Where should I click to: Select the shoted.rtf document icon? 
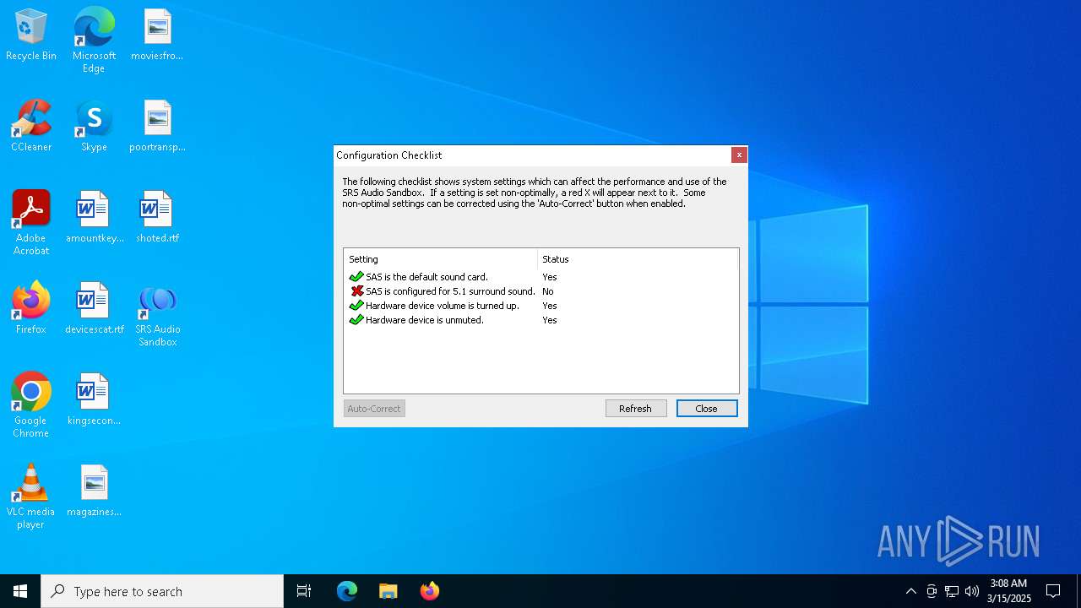[157, 218]
